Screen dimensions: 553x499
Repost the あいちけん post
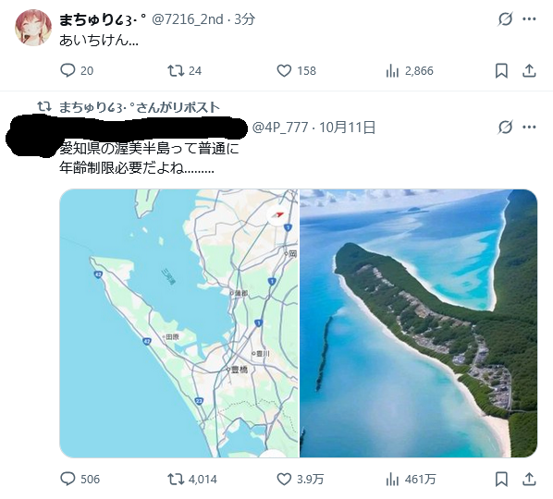click(x=184, y=71)
